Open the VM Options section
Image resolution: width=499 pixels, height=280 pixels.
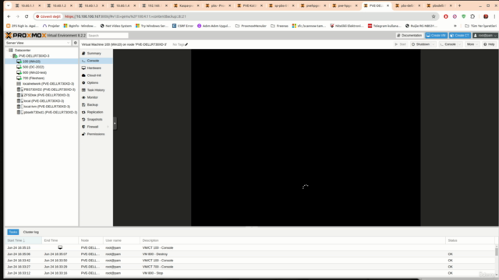click(93, 82)
